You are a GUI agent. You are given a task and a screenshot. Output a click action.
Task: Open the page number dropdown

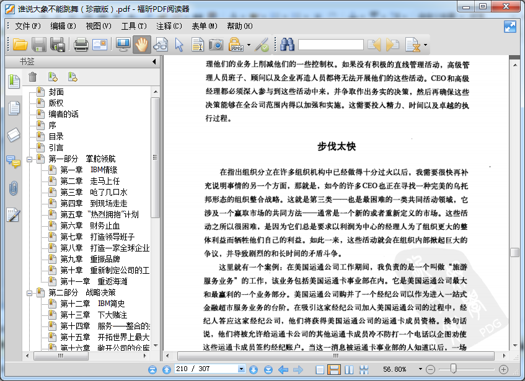pos(241,369)
